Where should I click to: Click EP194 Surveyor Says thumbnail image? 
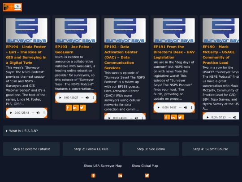(27, 31)
